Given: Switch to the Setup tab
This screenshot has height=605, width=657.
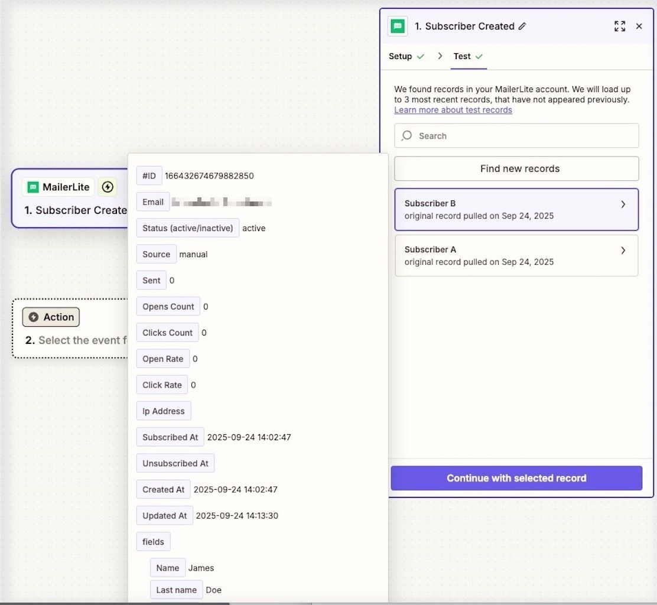Looking at the screenshot, I should click(399, 56).
